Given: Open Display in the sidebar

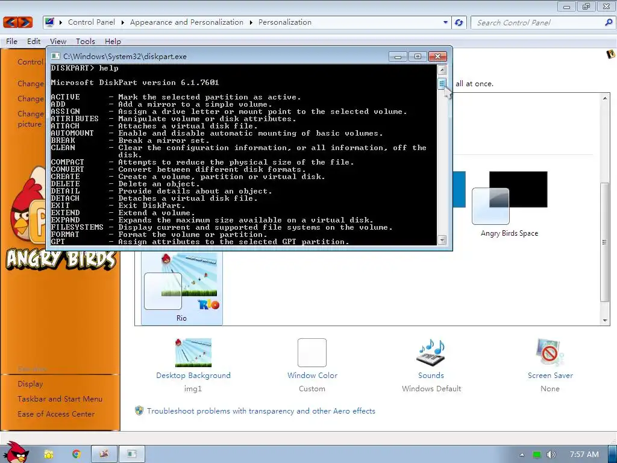Looking at the screenshot, I should [x=30, y=384].
